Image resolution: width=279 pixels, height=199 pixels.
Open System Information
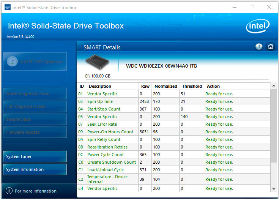tap(35, 169)
